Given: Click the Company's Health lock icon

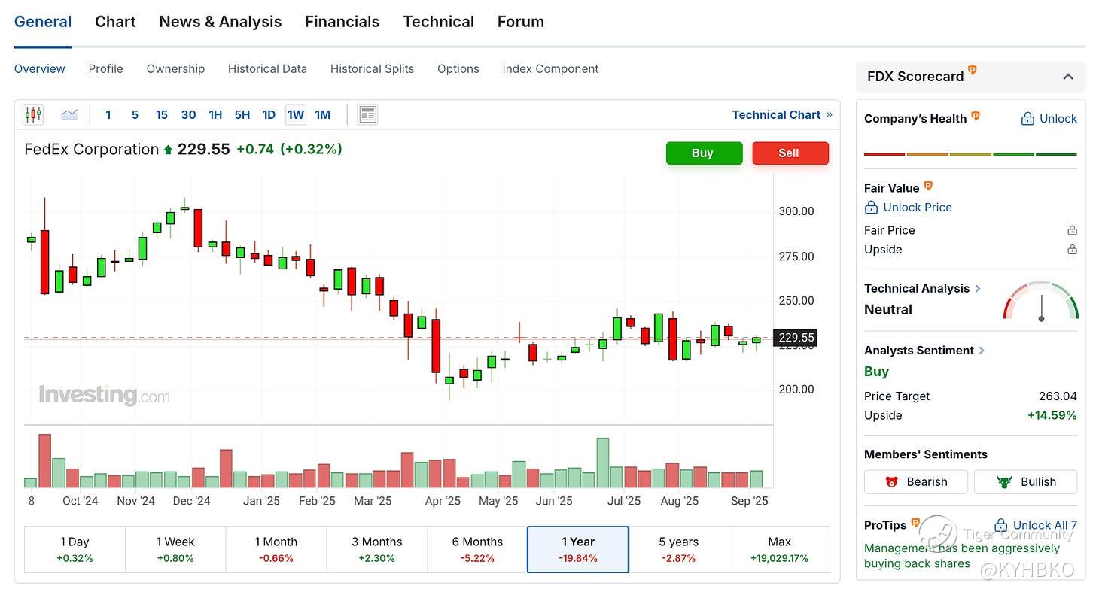Looking at the screenshot, I should [1027, 119].
